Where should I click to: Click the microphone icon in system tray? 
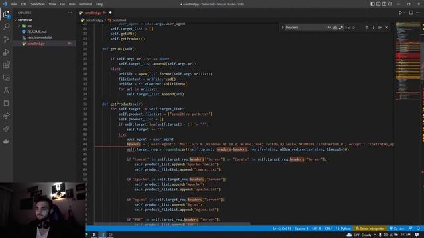pos(380,235)
